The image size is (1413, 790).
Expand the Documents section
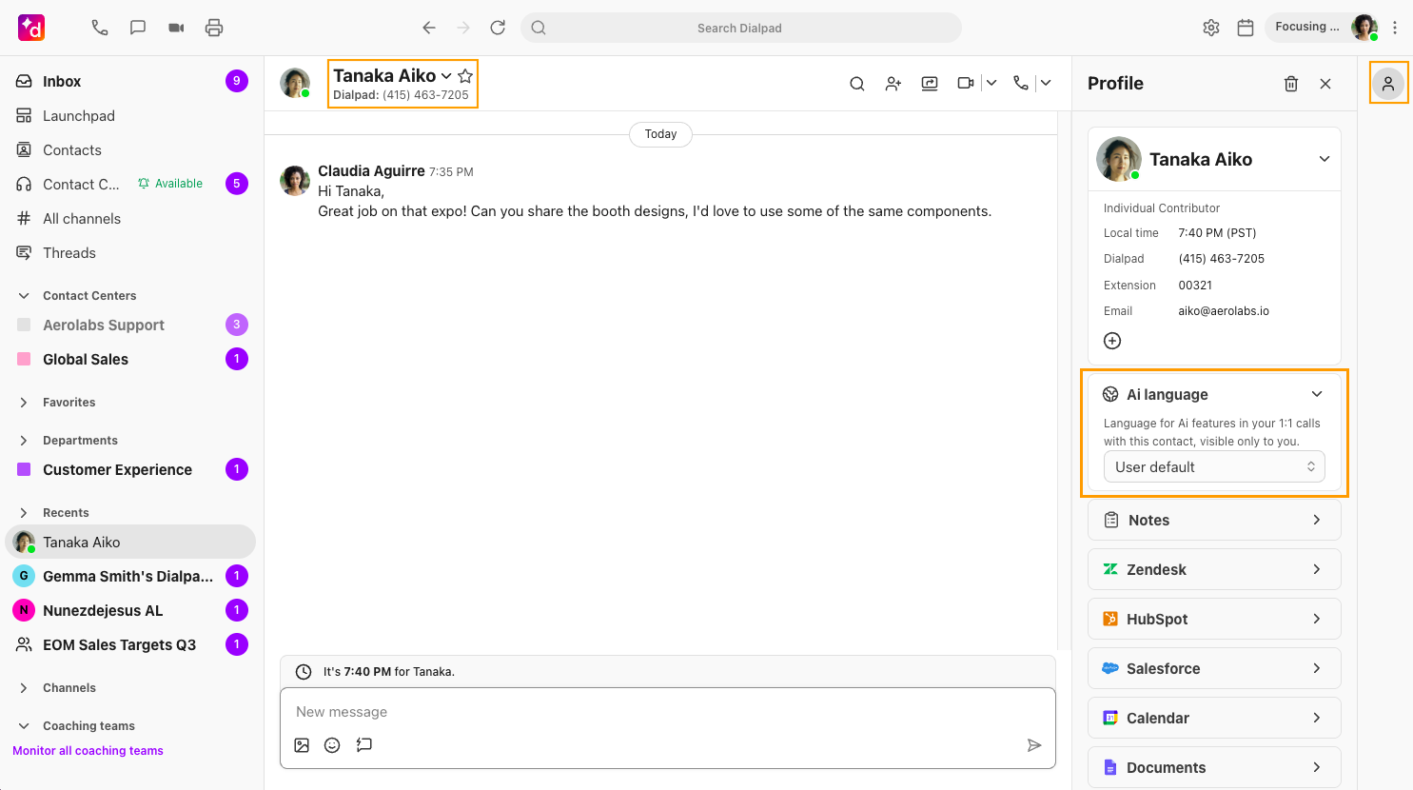[1214, 767]
